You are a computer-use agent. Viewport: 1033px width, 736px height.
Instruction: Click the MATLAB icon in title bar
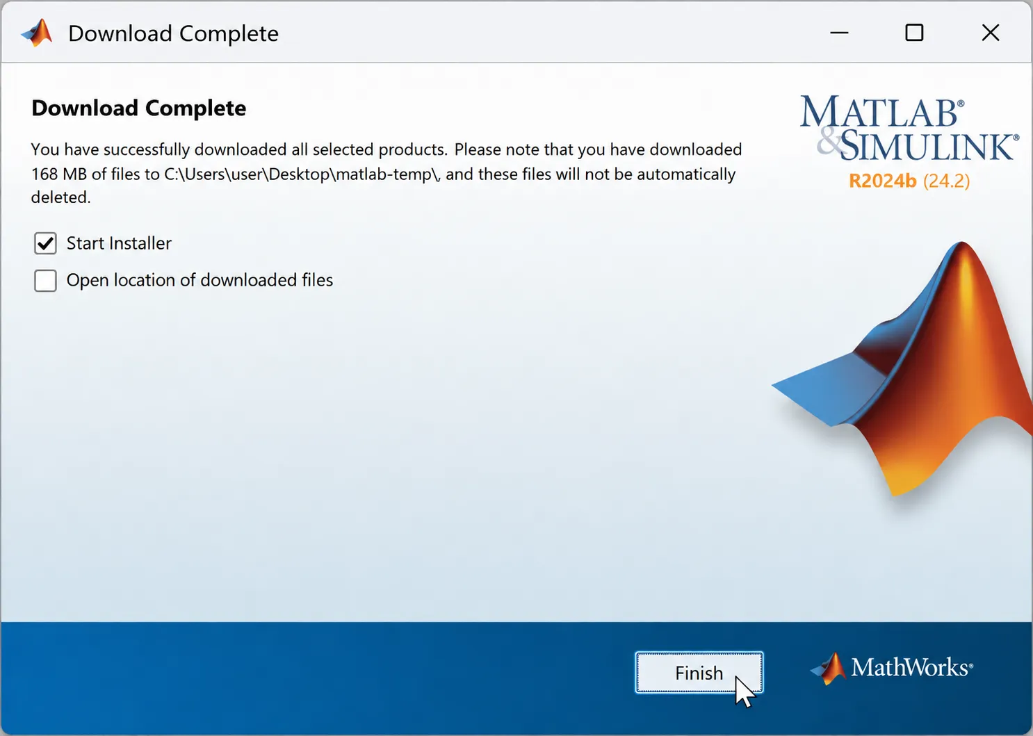(37, 33)
